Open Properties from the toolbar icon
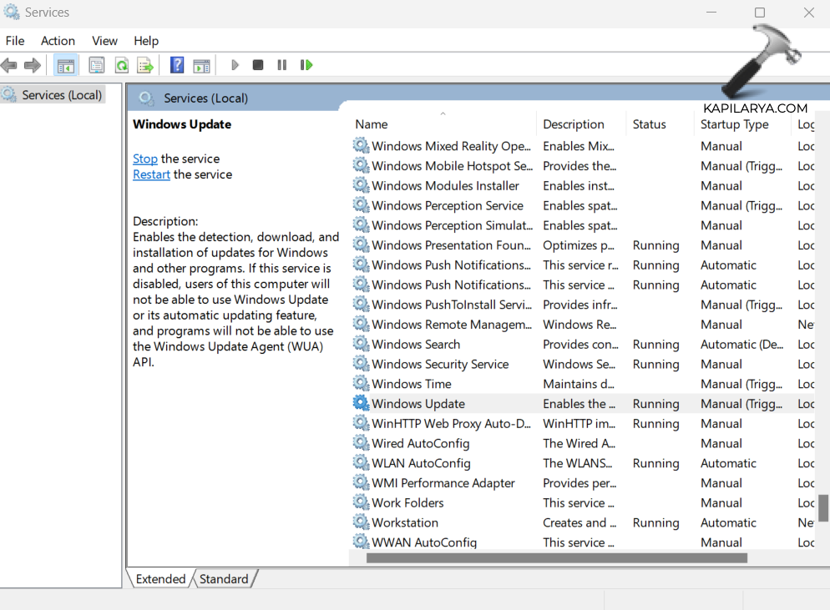The height and width of the screenshot is (610, 830). click(x=97, y=65)
